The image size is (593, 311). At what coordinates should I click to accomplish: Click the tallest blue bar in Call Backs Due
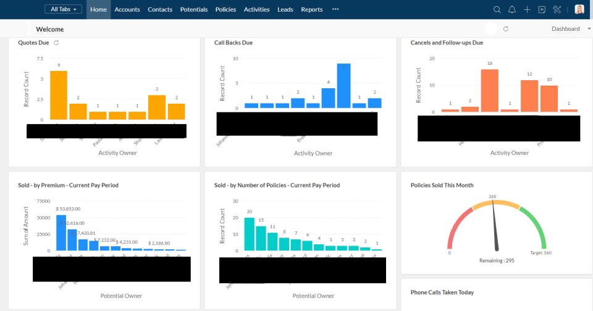pyautogui.click(x=343, y=86)
